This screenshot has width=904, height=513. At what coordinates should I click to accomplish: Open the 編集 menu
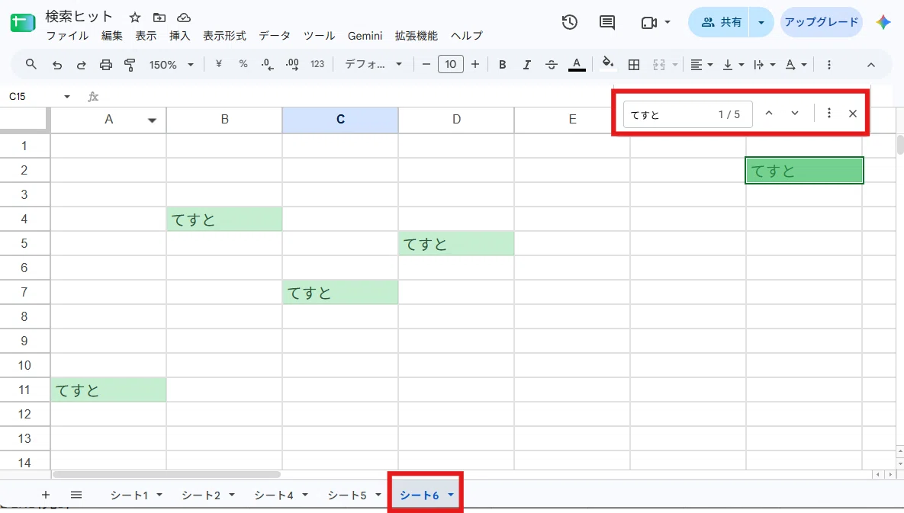[112, 36]
